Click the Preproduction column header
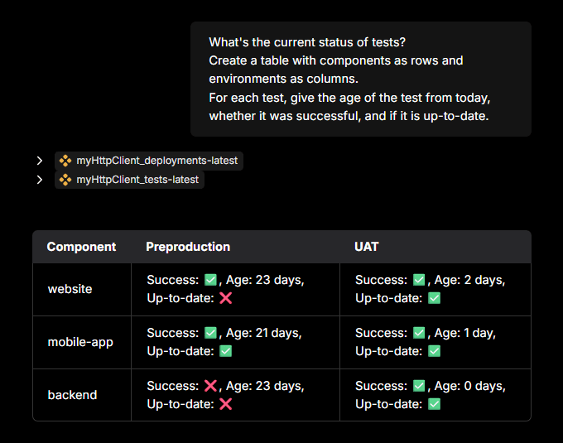Screen dimensions: 563x443 click(x=188, y=247)
